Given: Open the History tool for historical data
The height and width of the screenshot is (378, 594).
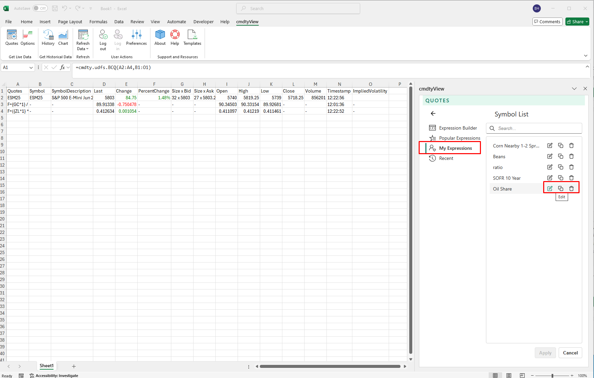Looking at the screenshot, I should [48, 38].
